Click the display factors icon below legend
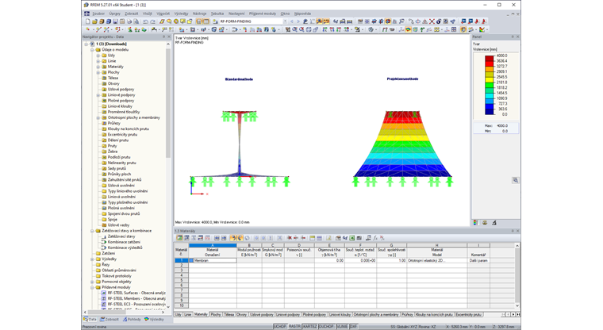This screenshot has height=330, width=603. coord(485,223)
